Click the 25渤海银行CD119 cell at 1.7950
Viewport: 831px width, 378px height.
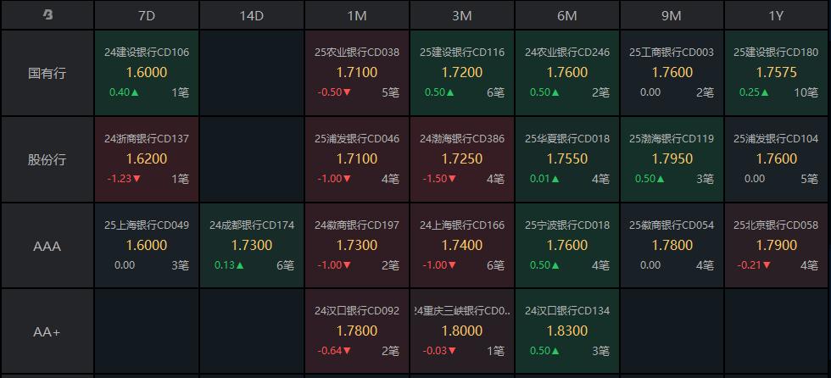pos(672,159)
